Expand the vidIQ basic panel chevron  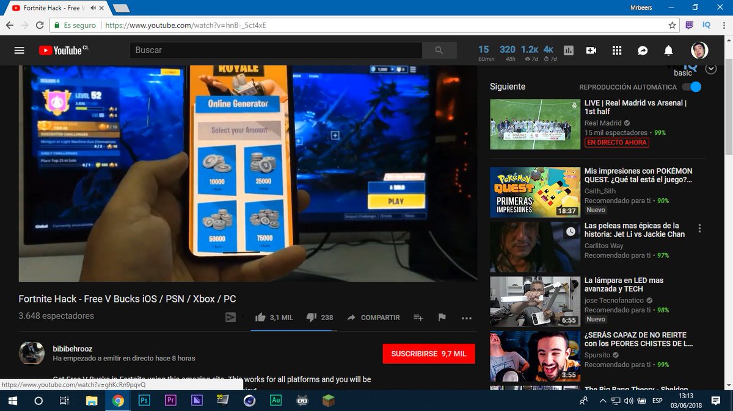point(710,69)
